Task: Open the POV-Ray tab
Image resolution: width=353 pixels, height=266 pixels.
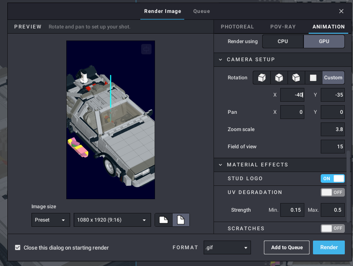Action: (283, 27)
